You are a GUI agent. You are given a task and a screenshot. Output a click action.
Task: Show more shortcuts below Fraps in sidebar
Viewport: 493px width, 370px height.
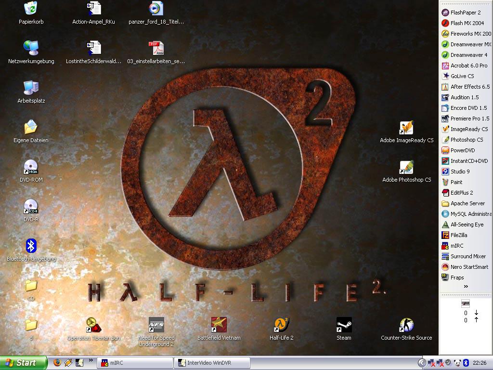point(466,286)
